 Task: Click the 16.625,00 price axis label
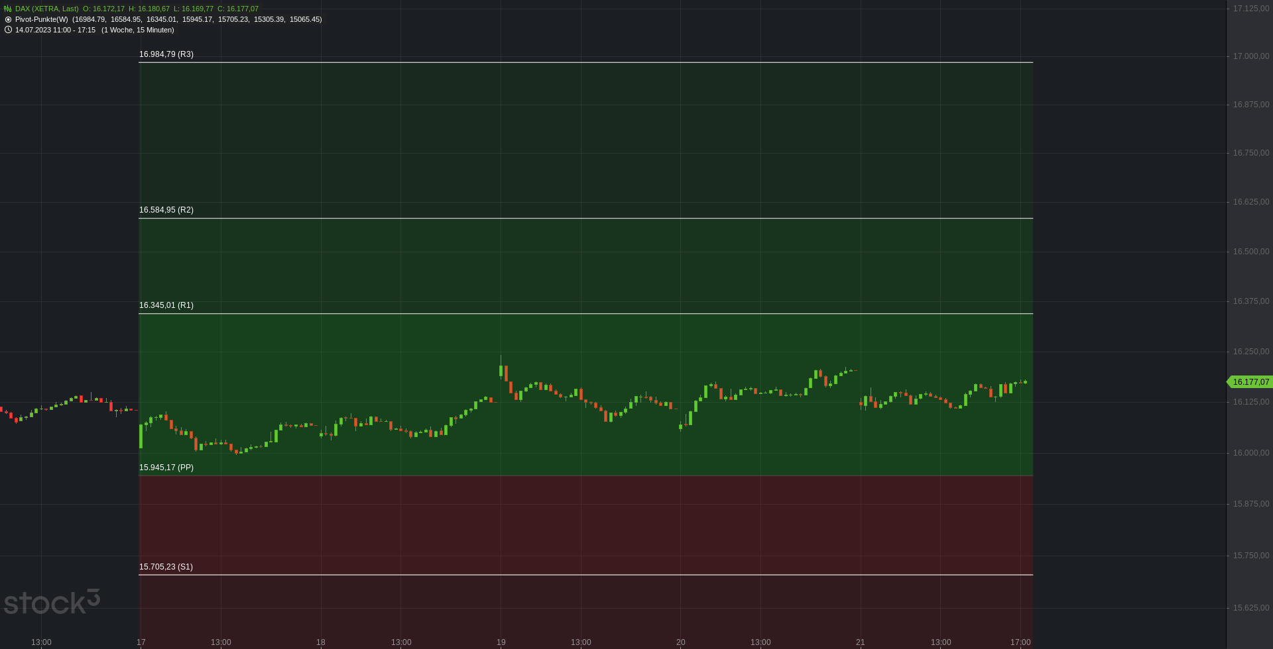pos(1251,202)
